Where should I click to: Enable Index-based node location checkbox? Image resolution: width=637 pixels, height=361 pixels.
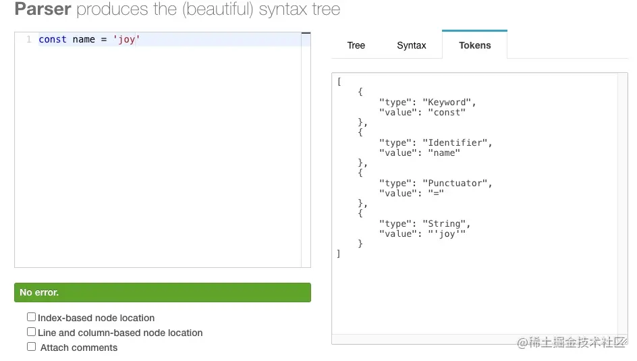(x=32, y=317)
